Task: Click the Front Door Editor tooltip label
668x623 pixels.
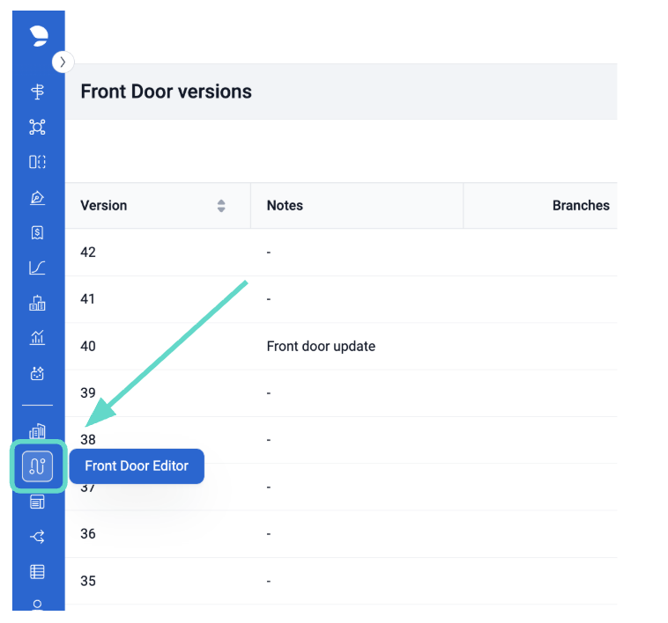Action: (x=137, y=466)
